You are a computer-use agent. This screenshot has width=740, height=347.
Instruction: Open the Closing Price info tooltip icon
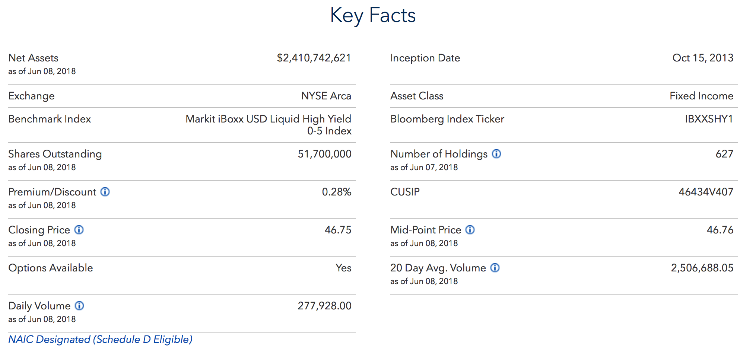pyautogui.click(x=79, y=230)
